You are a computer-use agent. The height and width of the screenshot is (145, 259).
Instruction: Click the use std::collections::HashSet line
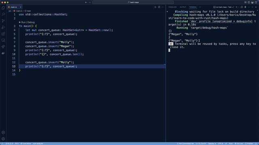pyautogui.click(x=43, y=14)
